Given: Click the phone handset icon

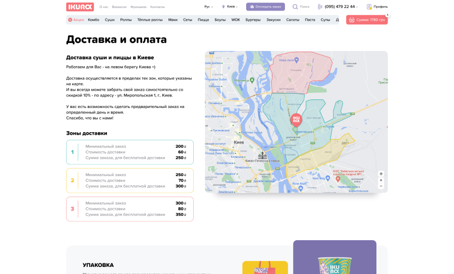Looking at the screenshot, I should click(320, 7).
